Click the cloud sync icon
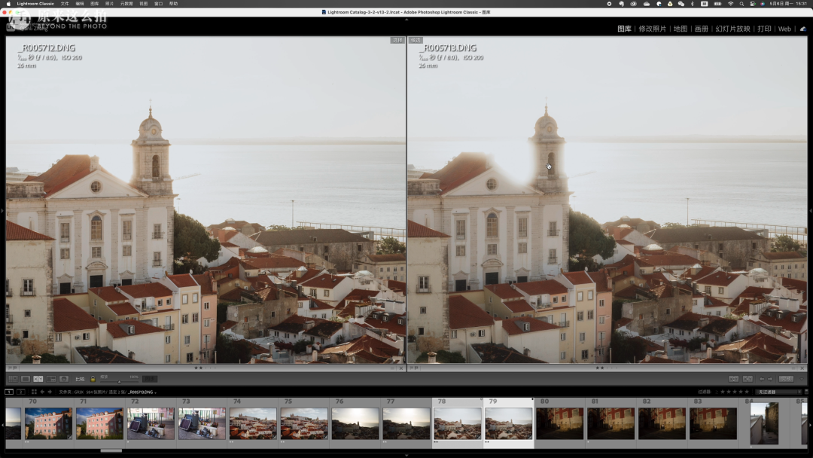The width and height of the screenshot is (813, 458). [802, 29]
